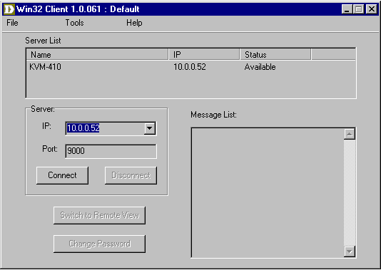The image size is (381, 270).
Task: Open the File menu
Action: pos(12,23)
